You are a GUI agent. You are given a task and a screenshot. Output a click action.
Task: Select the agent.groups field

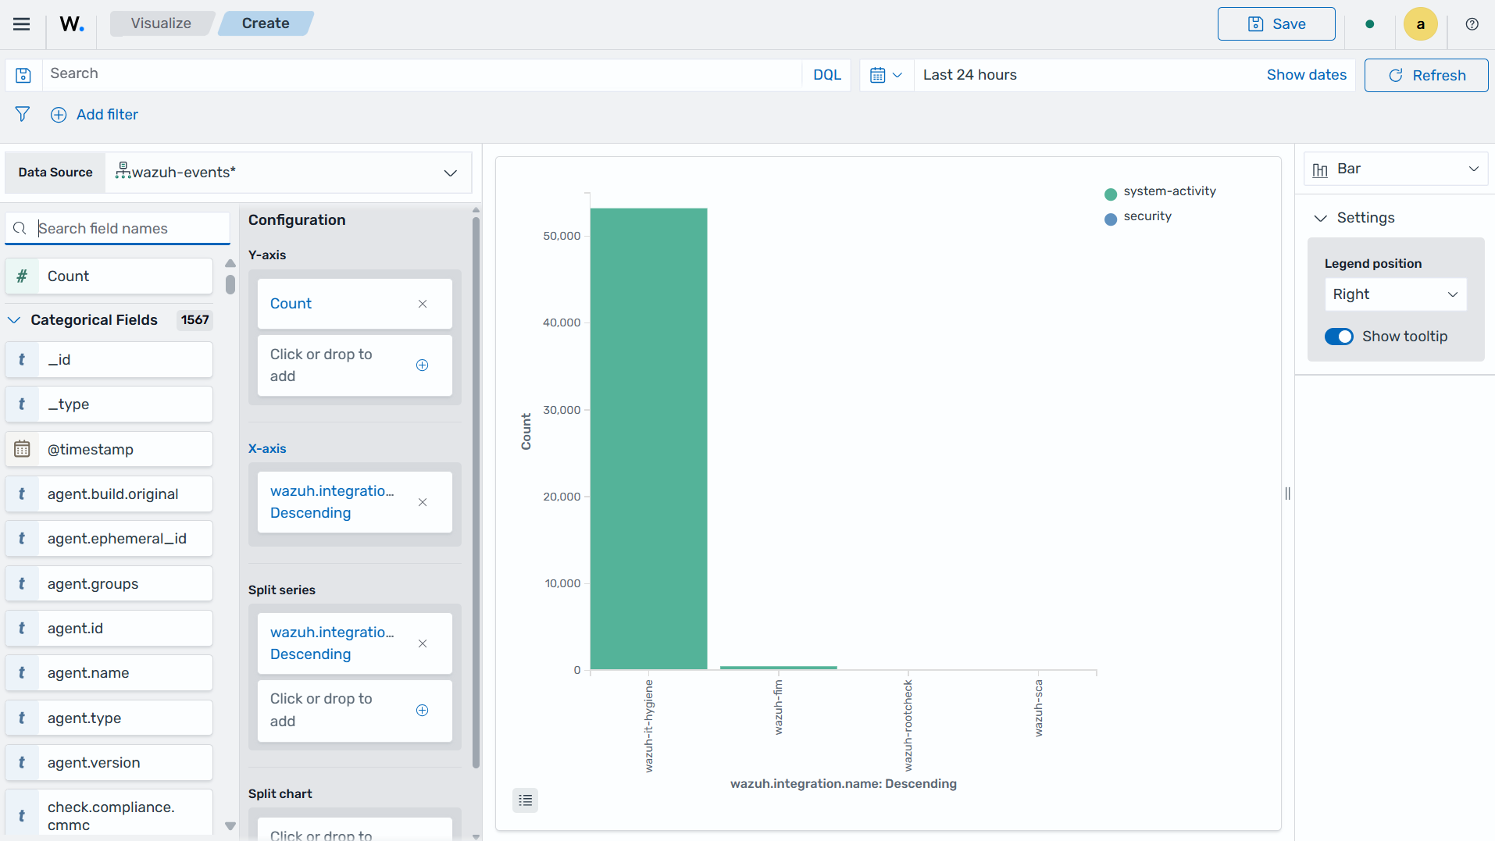click(x=109, y=583)
